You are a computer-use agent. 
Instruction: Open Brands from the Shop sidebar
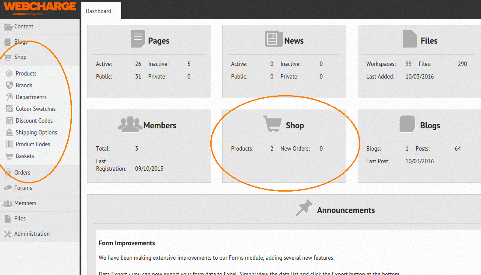(x=10, y=85)
